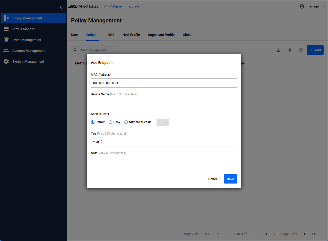Open the Page Size dropdown

pos(212,234)
